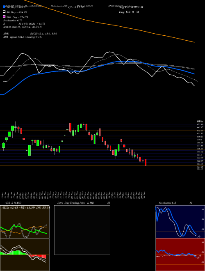Click the 377.46 price axis label
Screen dimensions: 205x271
(200, 146)
